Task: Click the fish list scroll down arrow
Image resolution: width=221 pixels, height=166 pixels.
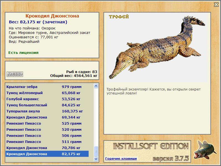Action: pos(96,159)
